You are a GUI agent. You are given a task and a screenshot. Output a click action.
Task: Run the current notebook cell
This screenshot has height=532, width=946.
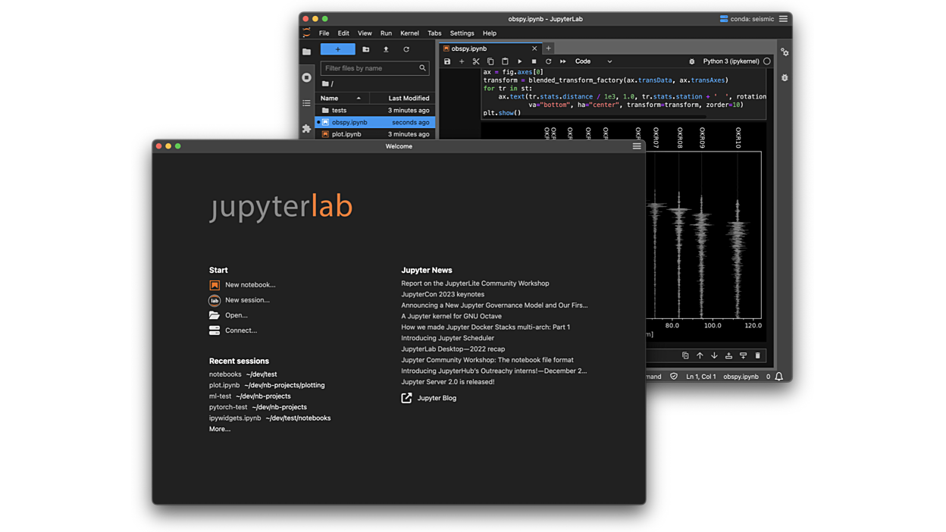[519, 61]
